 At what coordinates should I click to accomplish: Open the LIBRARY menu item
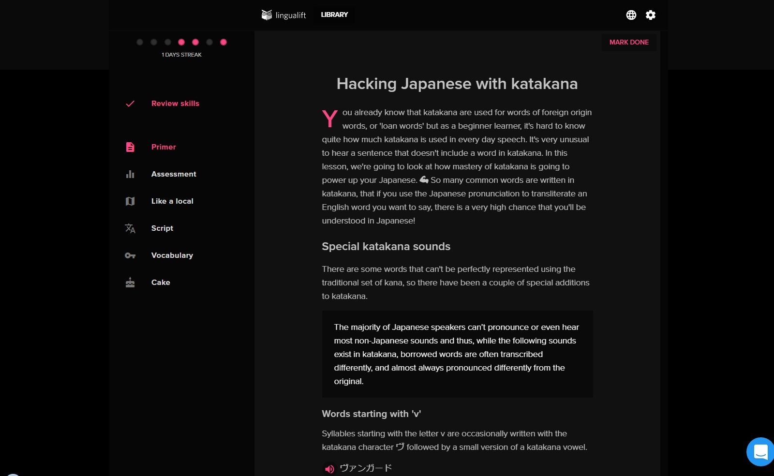click(334, 15)
